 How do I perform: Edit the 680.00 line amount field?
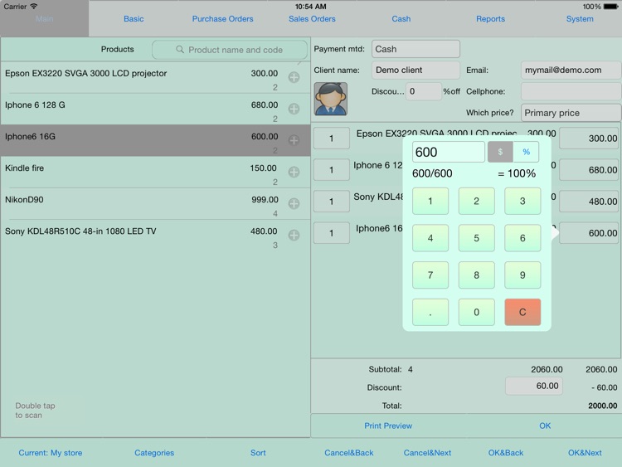(589, 170)
